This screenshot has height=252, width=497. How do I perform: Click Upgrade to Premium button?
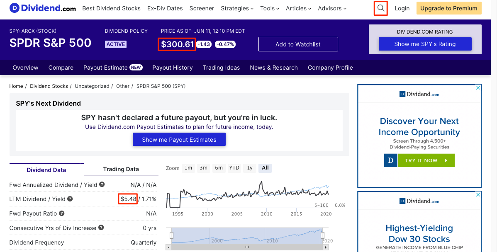click(449, 8)
